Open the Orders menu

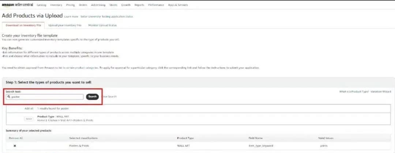point(83,5)
